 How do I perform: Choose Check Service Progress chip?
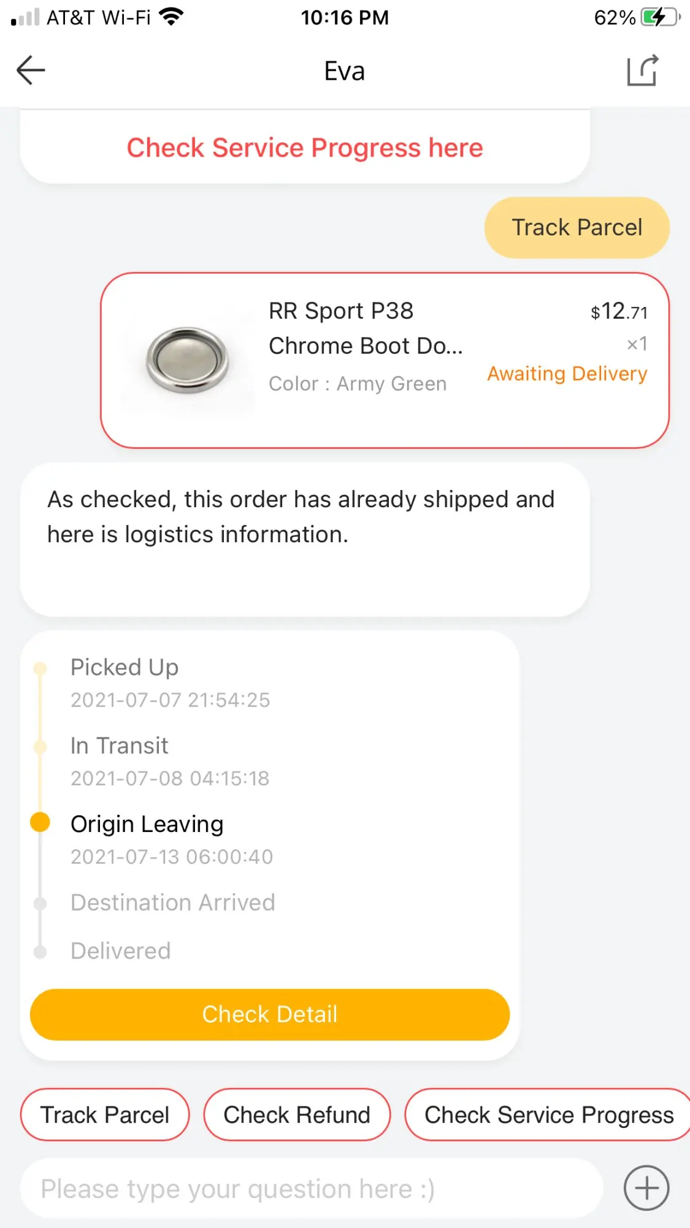click(x=548, y=1115)
